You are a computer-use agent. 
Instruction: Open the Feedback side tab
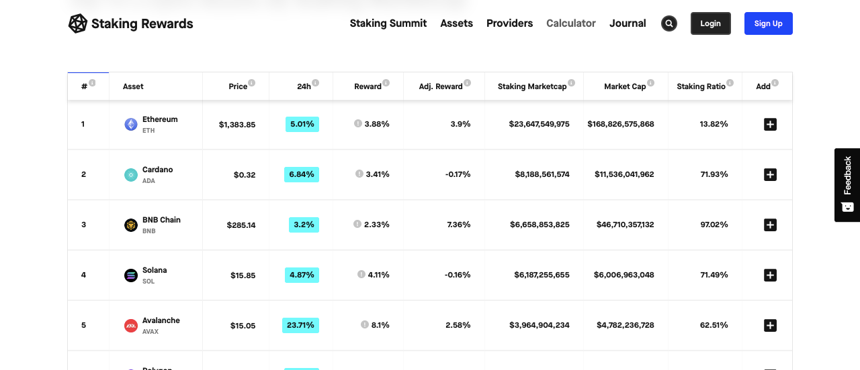847,185
